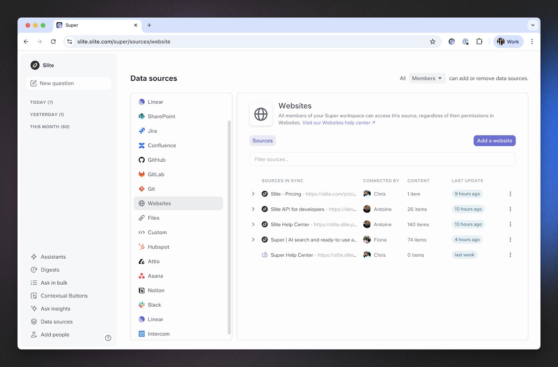Select Jira data source

(178, 131)
